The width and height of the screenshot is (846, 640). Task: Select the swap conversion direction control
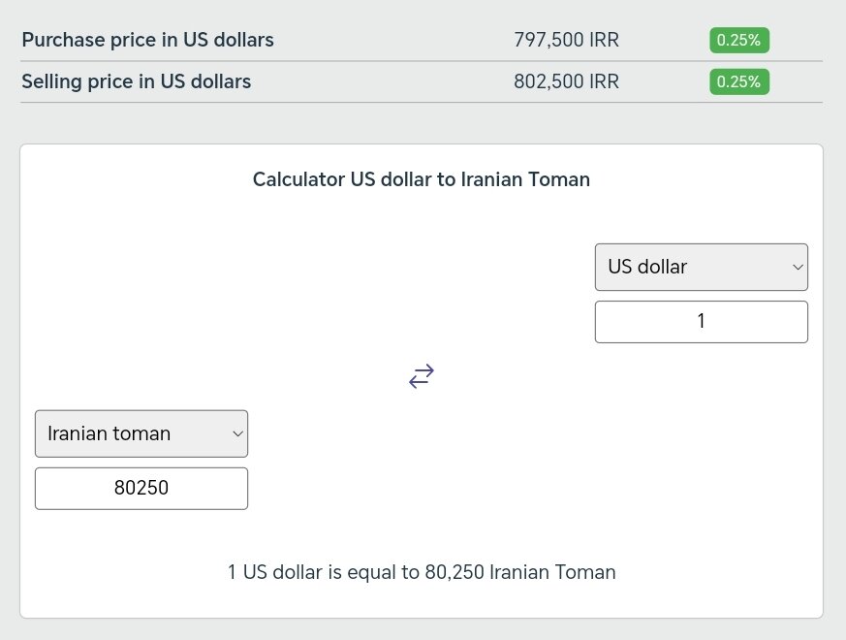(x=421, y=376)
